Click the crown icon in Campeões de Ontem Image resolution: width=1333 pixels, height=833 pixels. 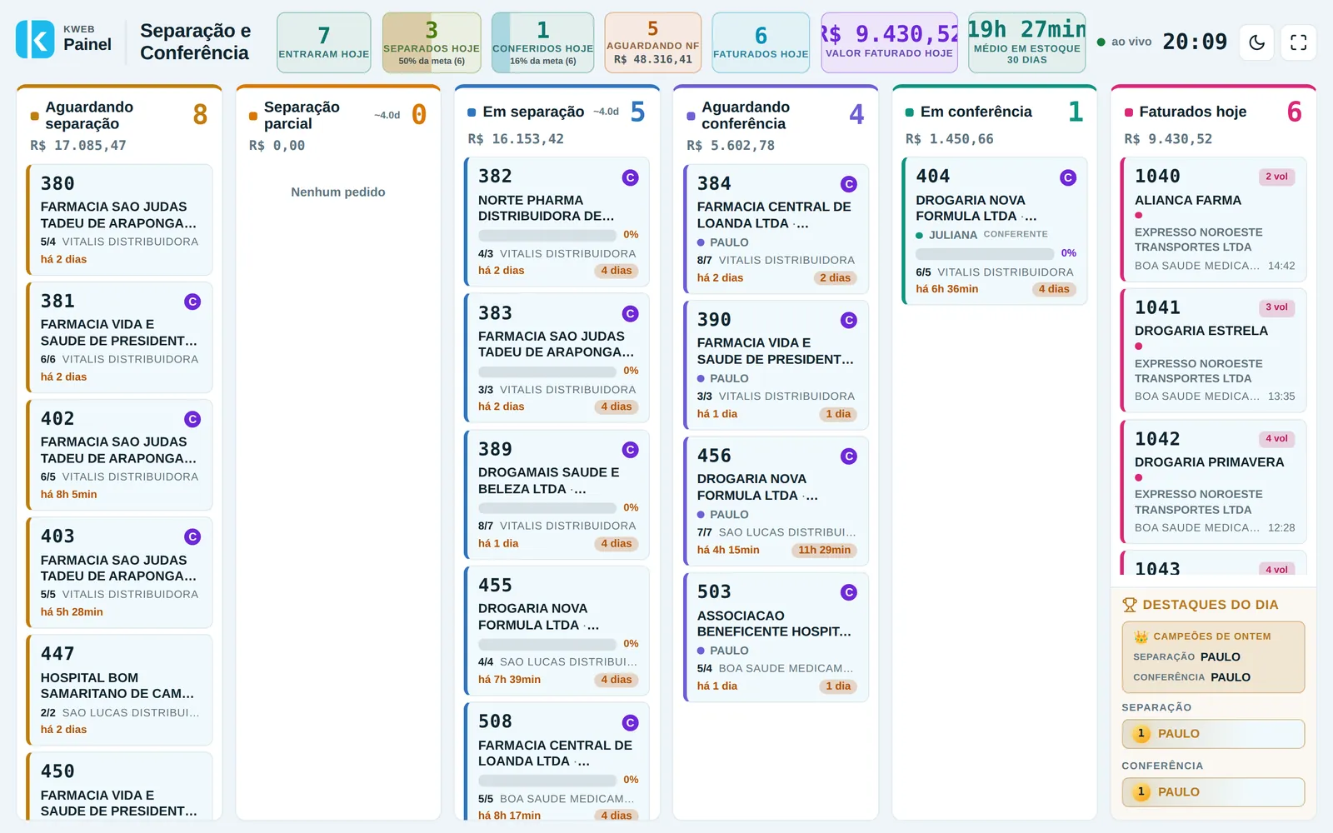click(x=1141, y=636)
